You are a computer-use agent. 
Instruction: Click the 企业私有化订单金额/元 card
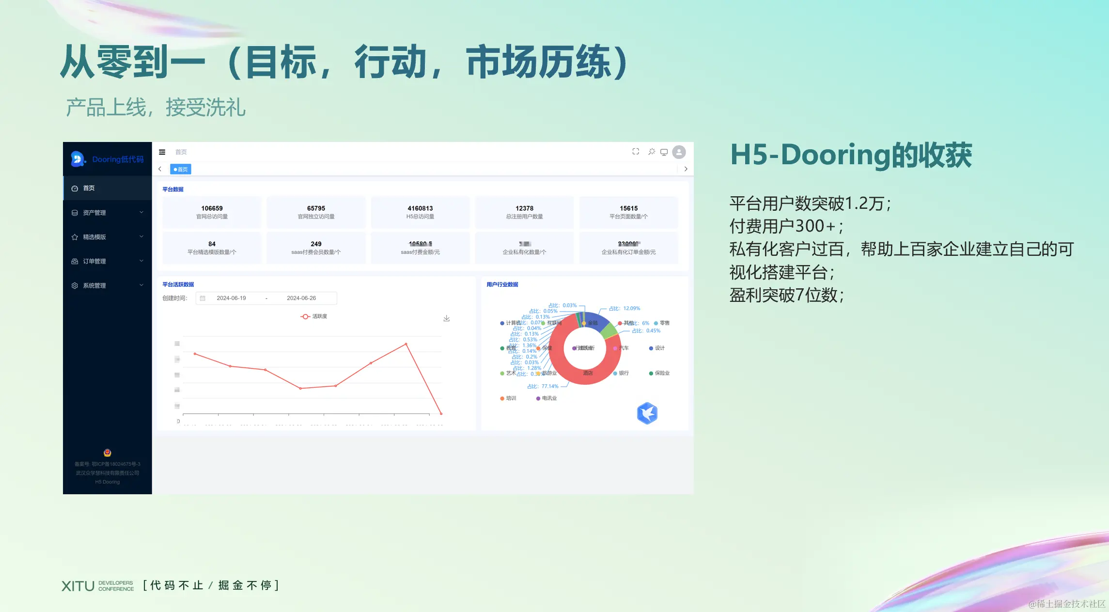[x=628, y=248]
